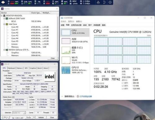This screenshot has width=155, height=120.
Task: Collapse the Intel Core tree node
Action: 4,24
